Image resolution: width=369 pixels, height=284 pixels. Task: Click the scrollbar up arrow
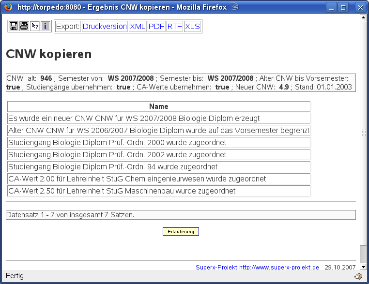pyautogui.click(x=363, y=17)
